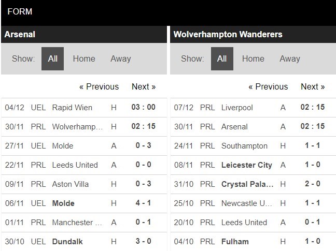The height and width of the screenshot is (251, 336).
Task: Open Arsenal's 0 - 3 Molde score
Action: pyautogui.click(x=144, y=146)
